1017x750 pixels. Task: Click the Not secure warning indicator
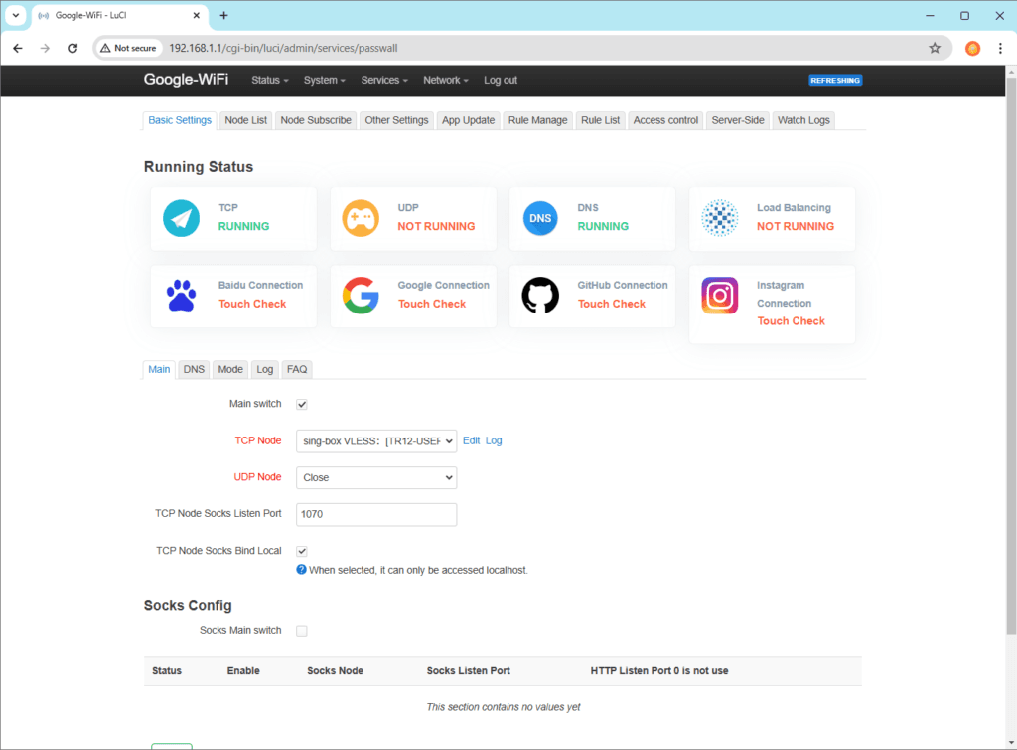pos(128,48)
